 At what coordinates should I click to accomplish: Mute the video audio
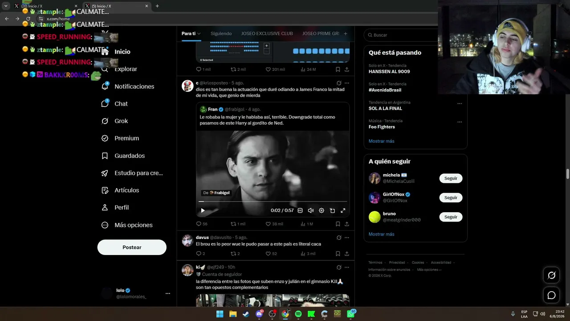311,210
